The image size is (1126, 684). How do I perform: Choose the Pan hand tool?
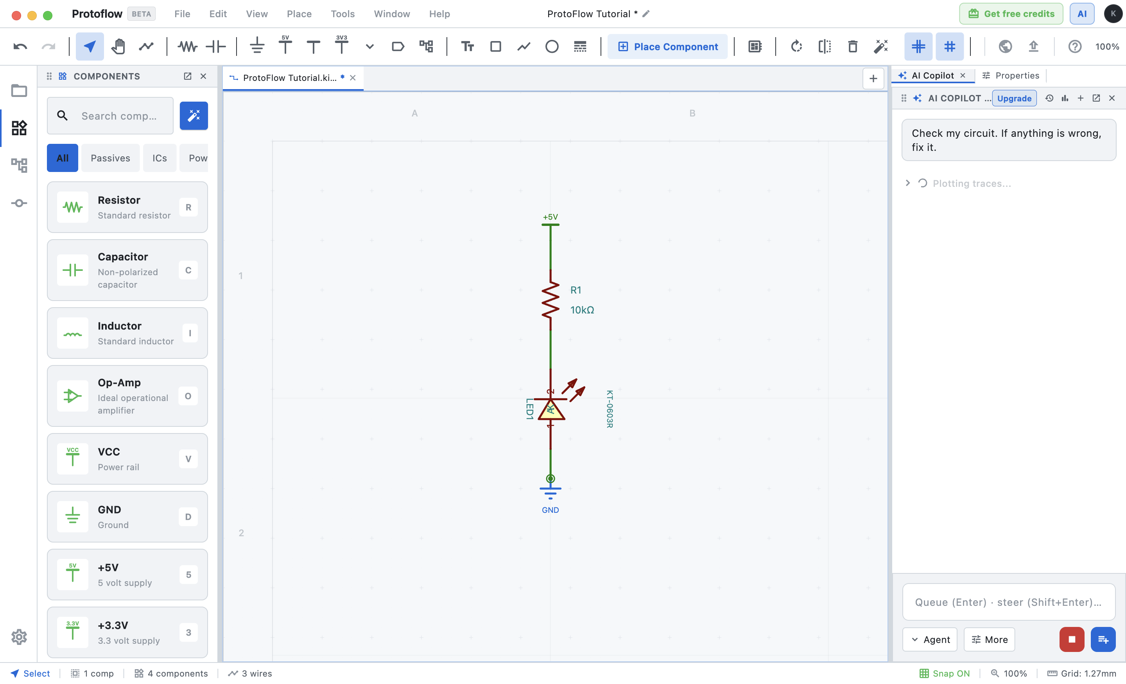pos(118,47)
